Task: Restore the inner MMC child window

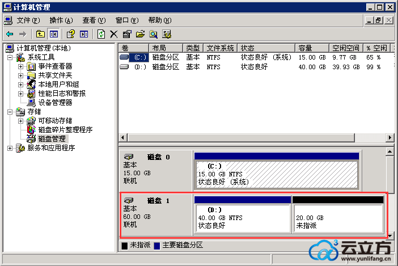Action: (x=378, y=20)
